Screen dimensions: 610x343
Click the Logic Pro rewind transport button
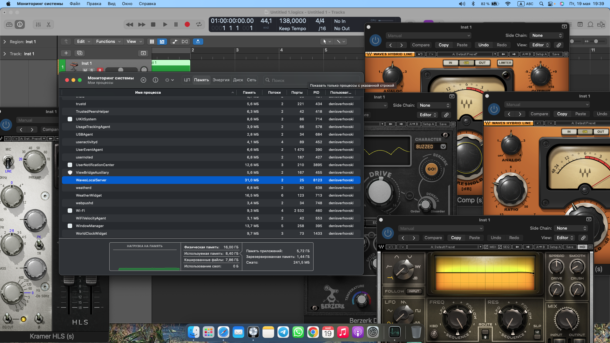coord(129,24)
